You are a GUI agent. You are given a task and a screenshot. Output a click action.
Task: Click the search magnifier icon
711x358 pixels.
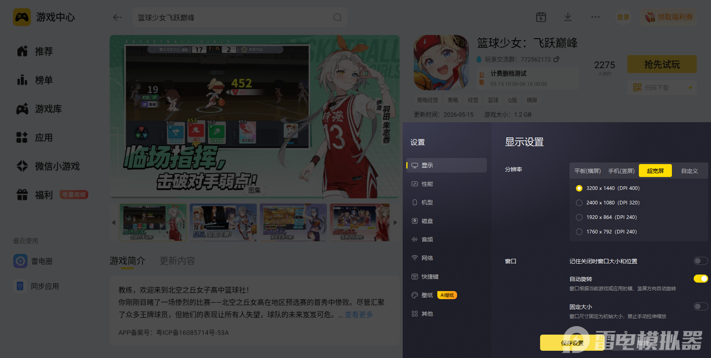point(337,17)
